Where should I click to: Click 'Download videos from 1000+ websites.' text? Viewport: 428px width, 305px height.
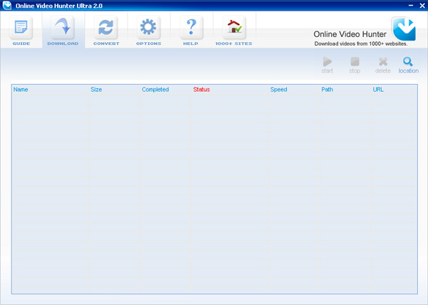361,43
